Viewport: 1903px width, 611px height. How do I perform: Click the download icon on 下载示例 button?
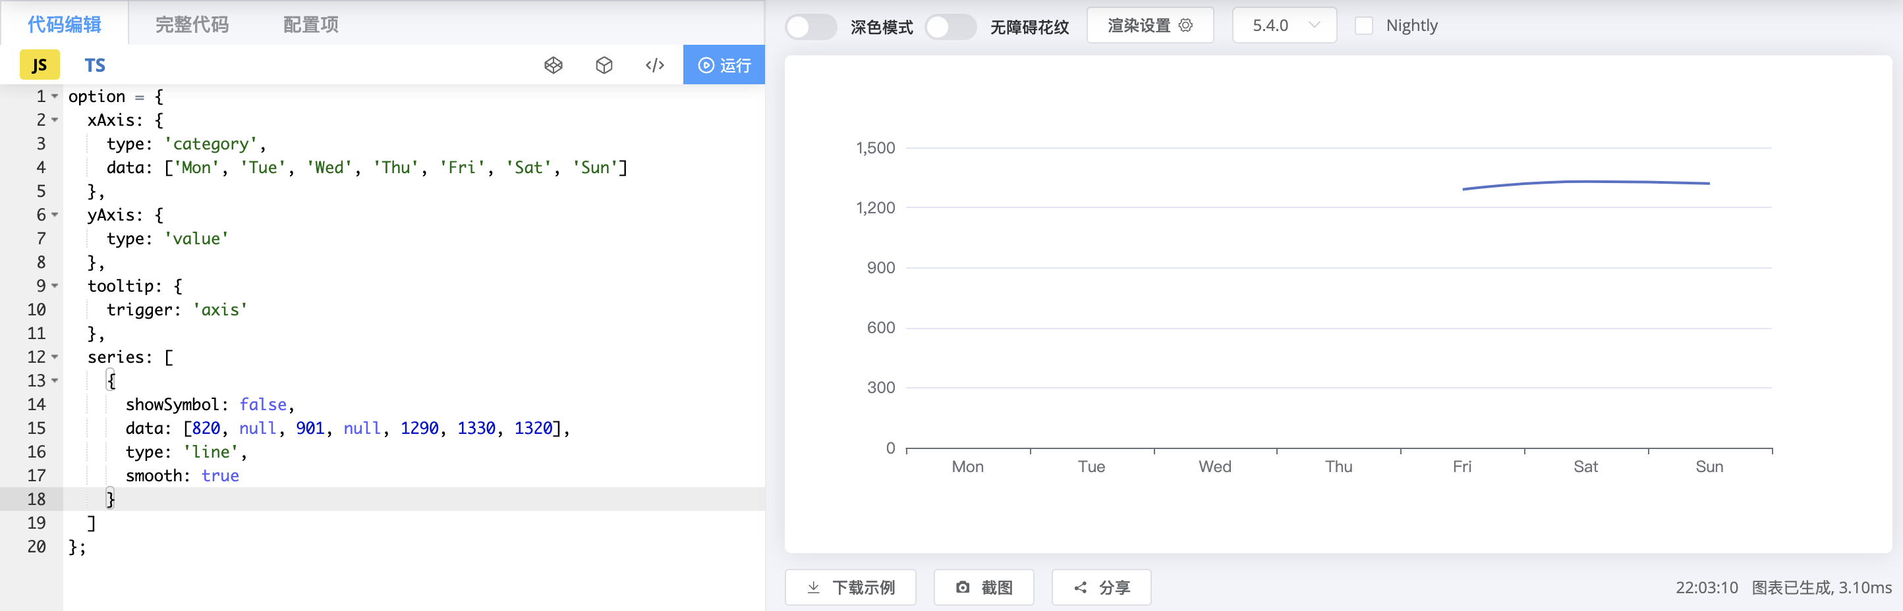pyautogui.click(x=813, y=587)
